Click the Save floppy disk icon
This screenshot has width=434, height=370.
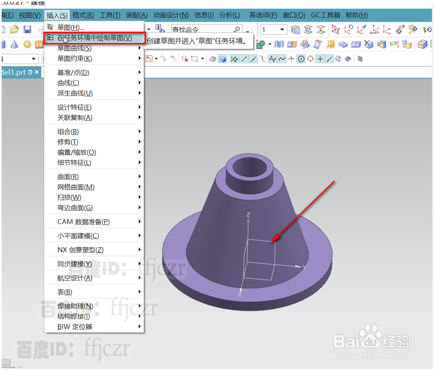point(27,30)
